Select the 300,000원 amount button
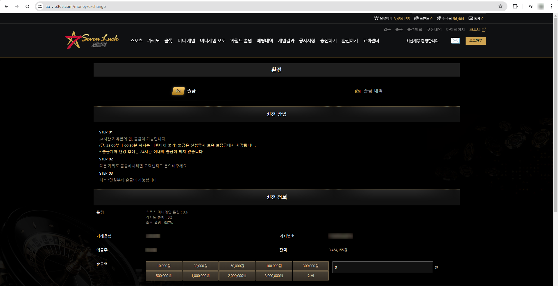Image resolution: width=558 pixels, height=286 pixels. pyautogui.click(x=311, y=266)
